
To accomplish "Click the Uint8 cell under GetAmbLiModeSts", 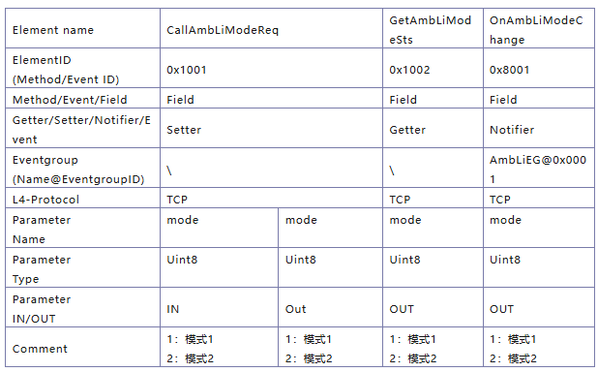I will tap(433, 267).
